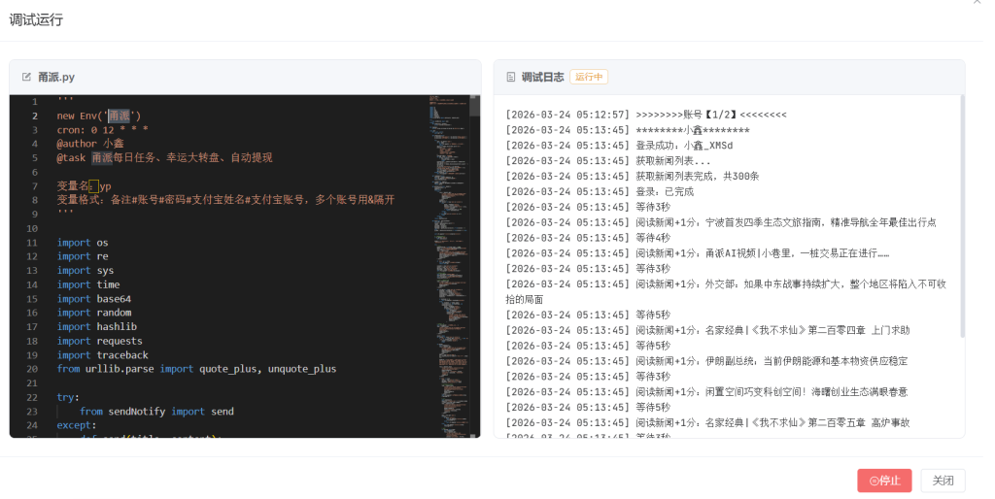Click log entry about 甬派AI视频|小巷里
Viewport: 995px width, 499px height.
click(698, 253)
